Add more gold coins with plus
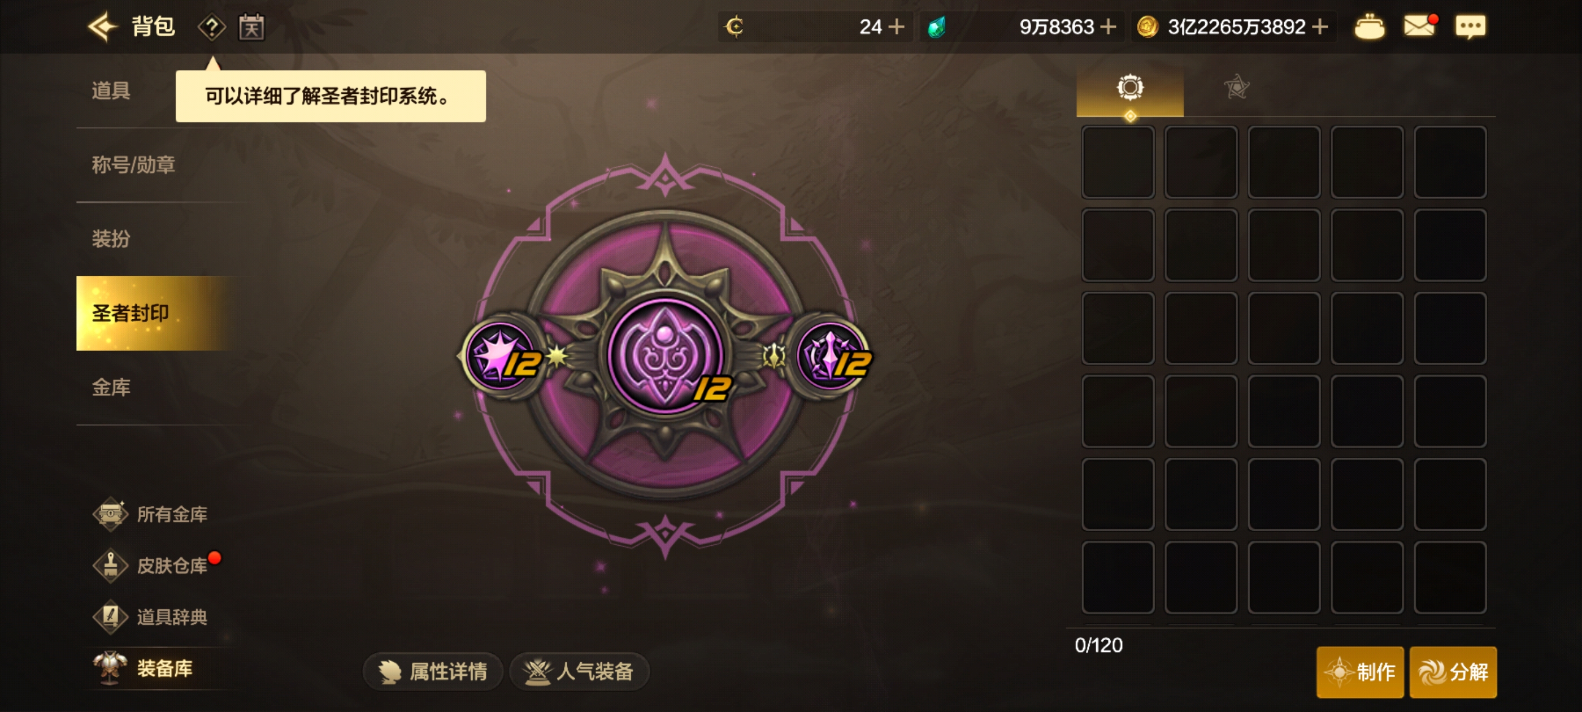 pyautogui.click(x=1320, y=27)
